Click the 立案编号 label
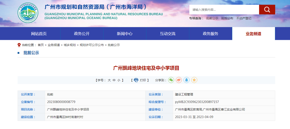290x129 pixels. (x=28, y=102)
